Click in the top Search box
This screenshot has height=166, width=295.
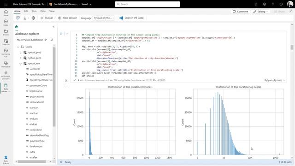(147, 4)
